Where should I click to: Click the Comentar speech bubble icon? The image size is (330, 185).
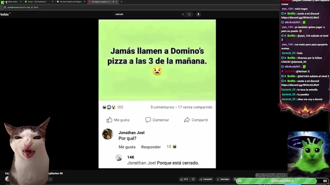[148, 120]
